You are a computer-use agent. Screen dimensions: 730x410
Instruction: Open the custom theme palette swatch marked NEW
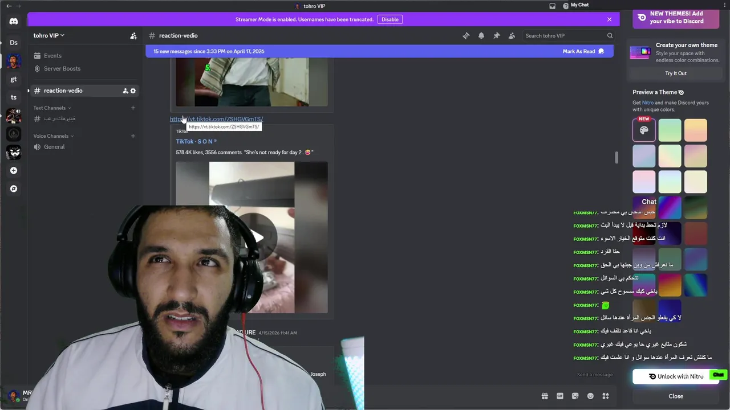coord(644,130)
